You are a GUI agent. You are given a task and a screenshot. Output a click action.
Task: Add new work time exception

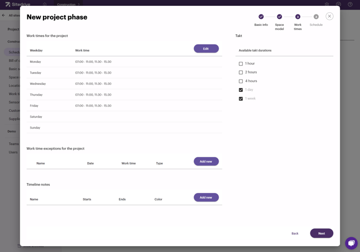206,162
